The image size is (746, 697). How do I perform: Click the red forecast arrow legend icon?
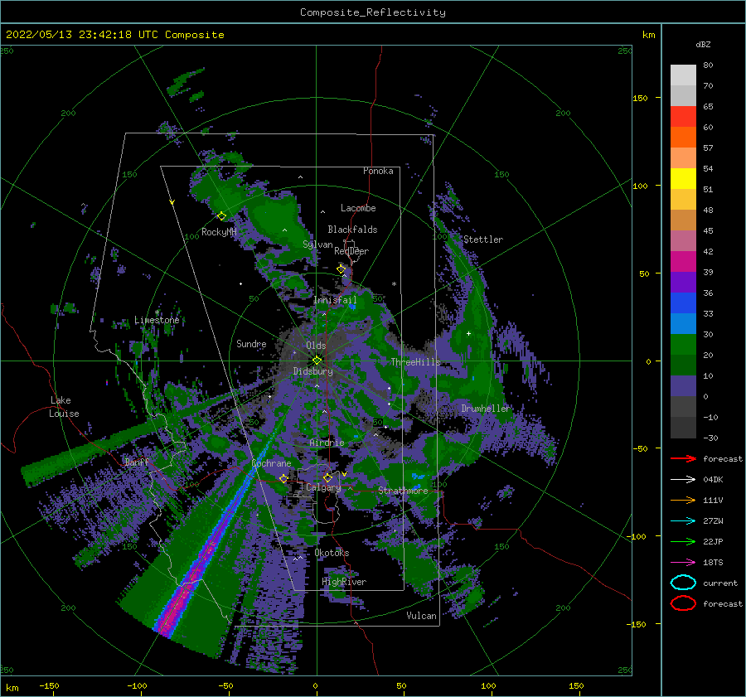(x=683, y=458)
